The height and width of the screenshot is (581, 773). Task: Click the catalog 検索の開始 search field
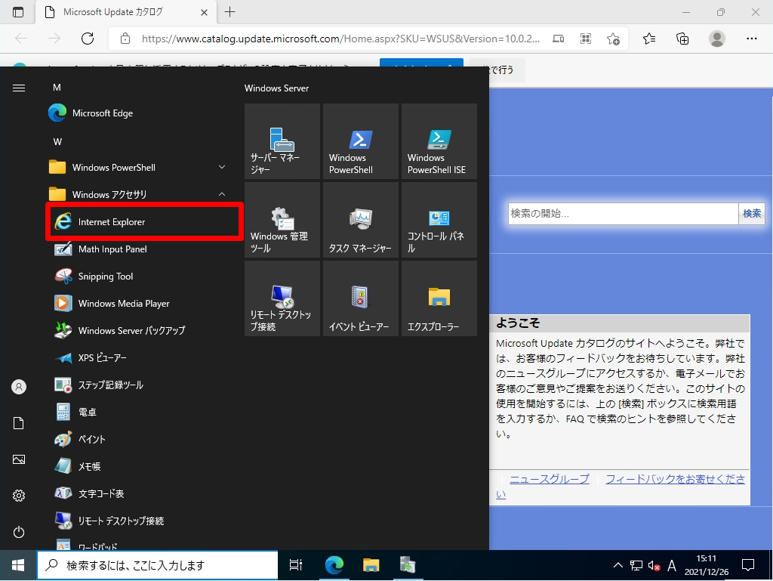click(x=623, y=214)
